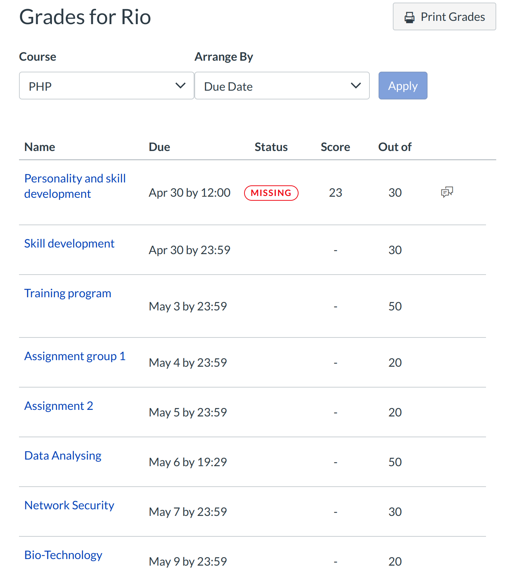Open the Skill development assignment link

[69, 244]
